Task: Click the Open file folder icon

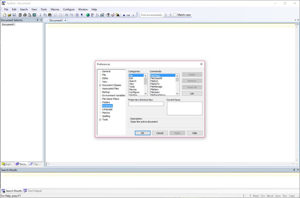Action: click(9, 15)
